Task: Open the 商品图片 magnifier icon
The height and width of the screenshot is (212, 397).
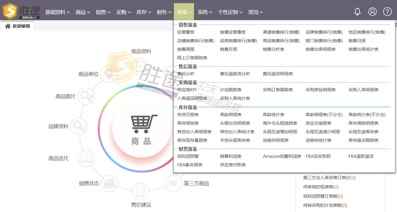Action: click(x=86, y=96)
